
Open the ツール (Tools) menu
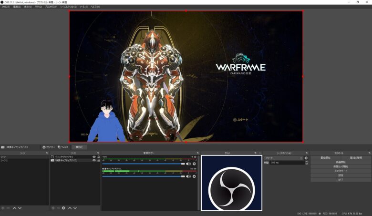pyautogui.click(x=83, y=7)
